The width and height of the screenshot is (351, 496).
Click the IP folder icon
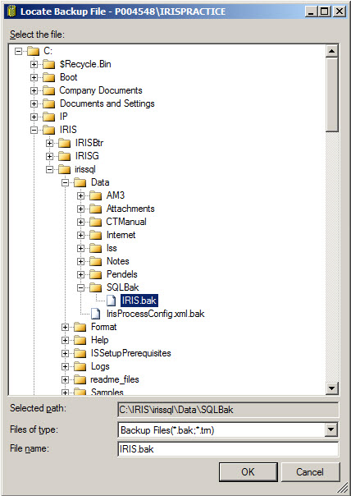point(48,117)
